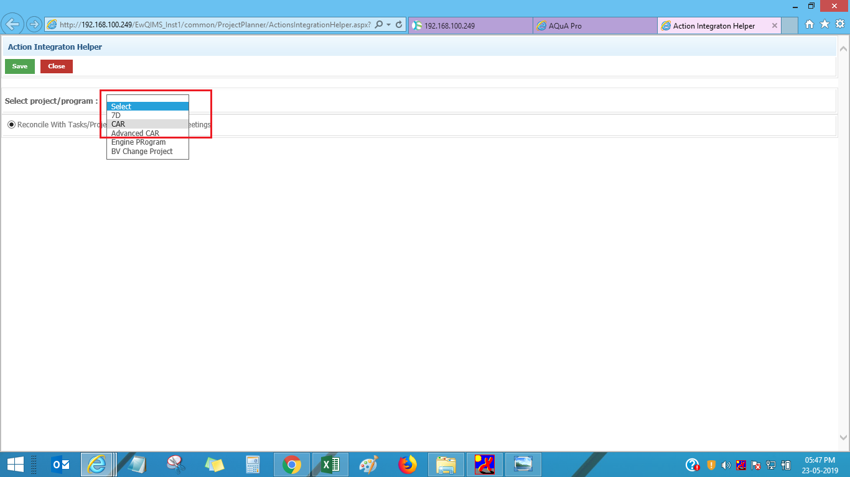Click the orange security shield tray icon
The height and width of the screenshot is (477, 850).
[711, 465]
